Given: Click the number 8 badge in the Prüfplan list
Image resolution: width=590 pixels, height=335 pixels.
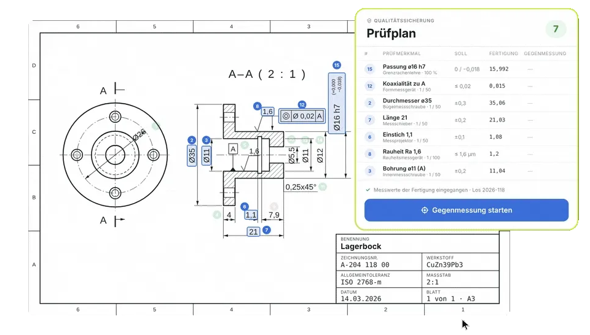Looking at the screenshot, I should coord(370,154).
